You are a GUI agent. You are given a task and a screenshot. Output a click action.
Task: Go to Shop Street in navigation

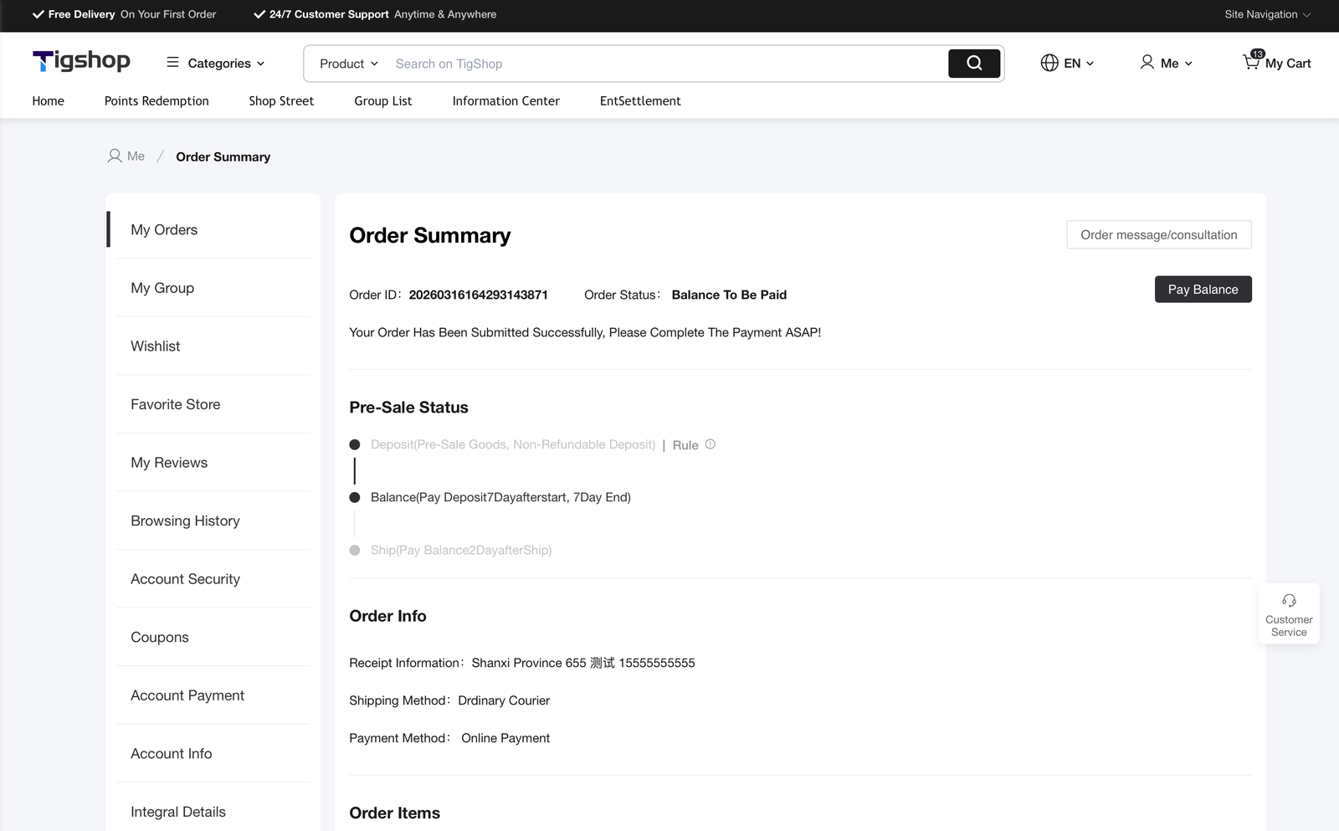281,100
